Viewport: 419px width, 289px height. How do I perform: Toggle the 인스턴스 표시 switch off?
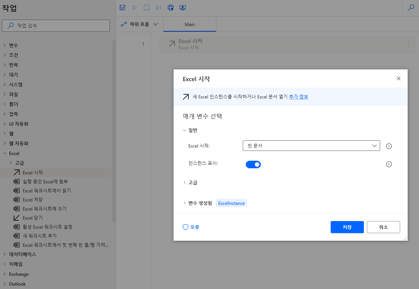point(253,164)
